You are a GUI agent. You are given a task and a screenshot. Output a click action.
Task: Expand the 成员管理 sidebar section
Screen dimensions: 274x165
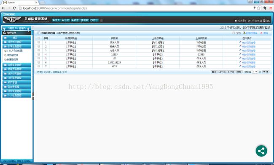click(x=17, y=82)
